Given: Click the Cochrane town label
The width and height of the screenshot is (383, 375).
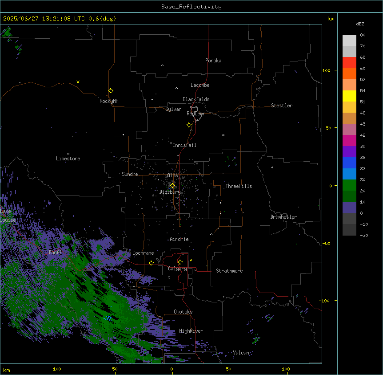Looking at the screenshot, I should [x=143, y=253].
